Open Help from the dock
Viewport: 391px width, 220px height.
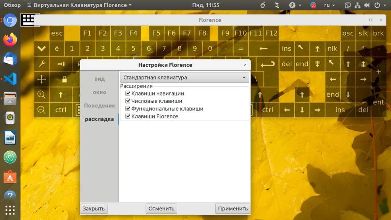tap(10, 196)
